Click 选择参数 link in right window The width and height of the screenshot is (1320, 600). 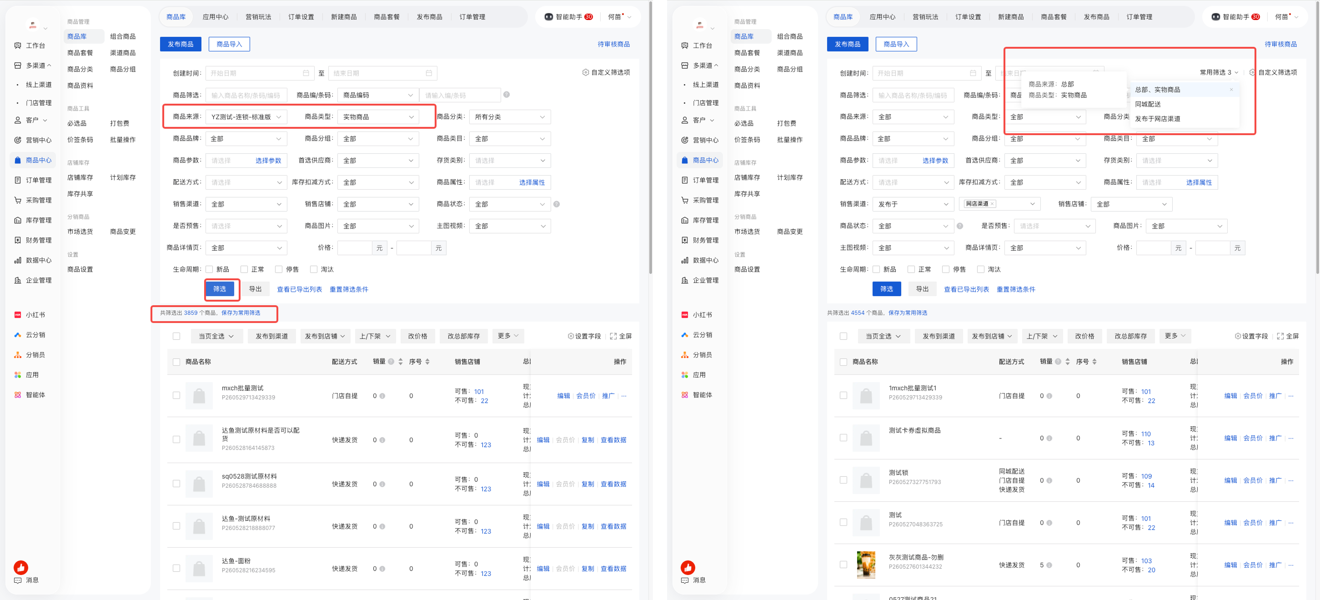click(x=935, y=161)
